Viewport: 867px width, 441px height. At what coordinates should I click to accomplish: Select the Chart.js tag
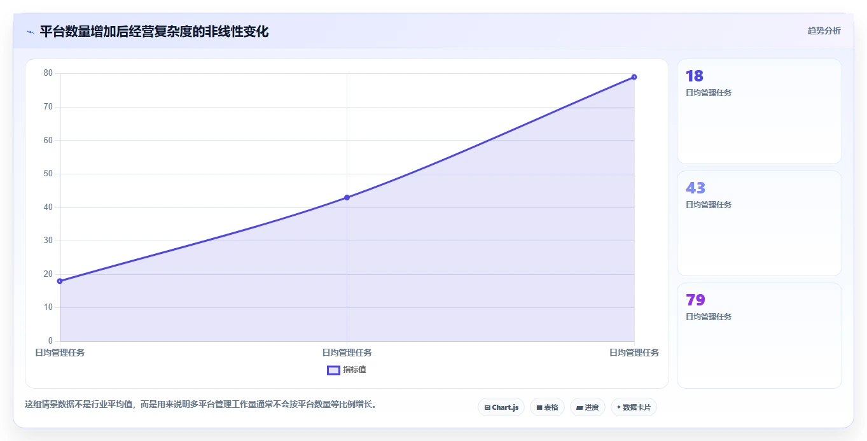[501, 407]
